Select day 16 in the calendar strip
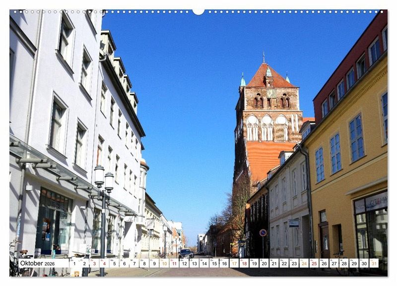The image size is (397, 286). pos(224,263)
